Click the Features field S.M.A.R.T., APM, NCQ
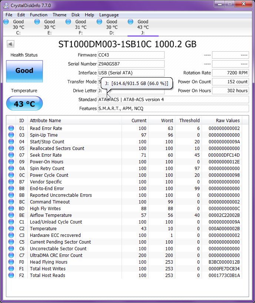 [x=173, y=108]
